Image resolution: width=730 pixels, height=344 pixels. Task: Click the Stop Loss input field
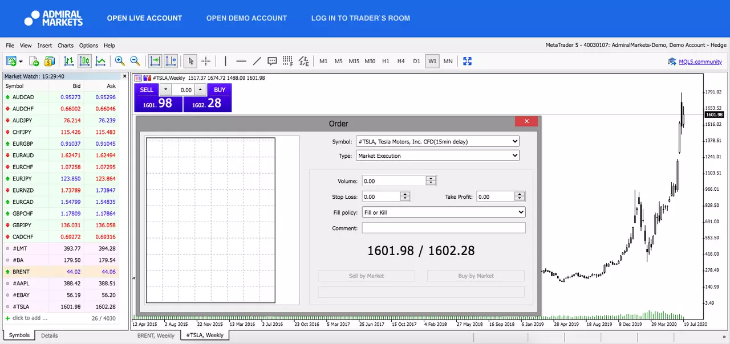tap(382, 196)
